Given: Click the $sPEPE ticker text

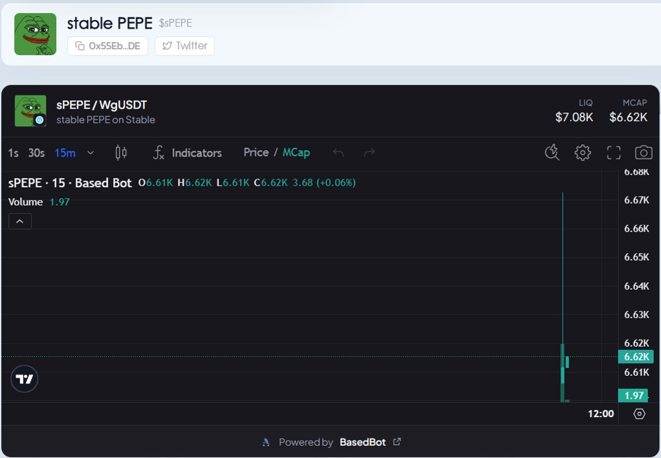Looking at the screenshot, I should (x=175, y=23).
